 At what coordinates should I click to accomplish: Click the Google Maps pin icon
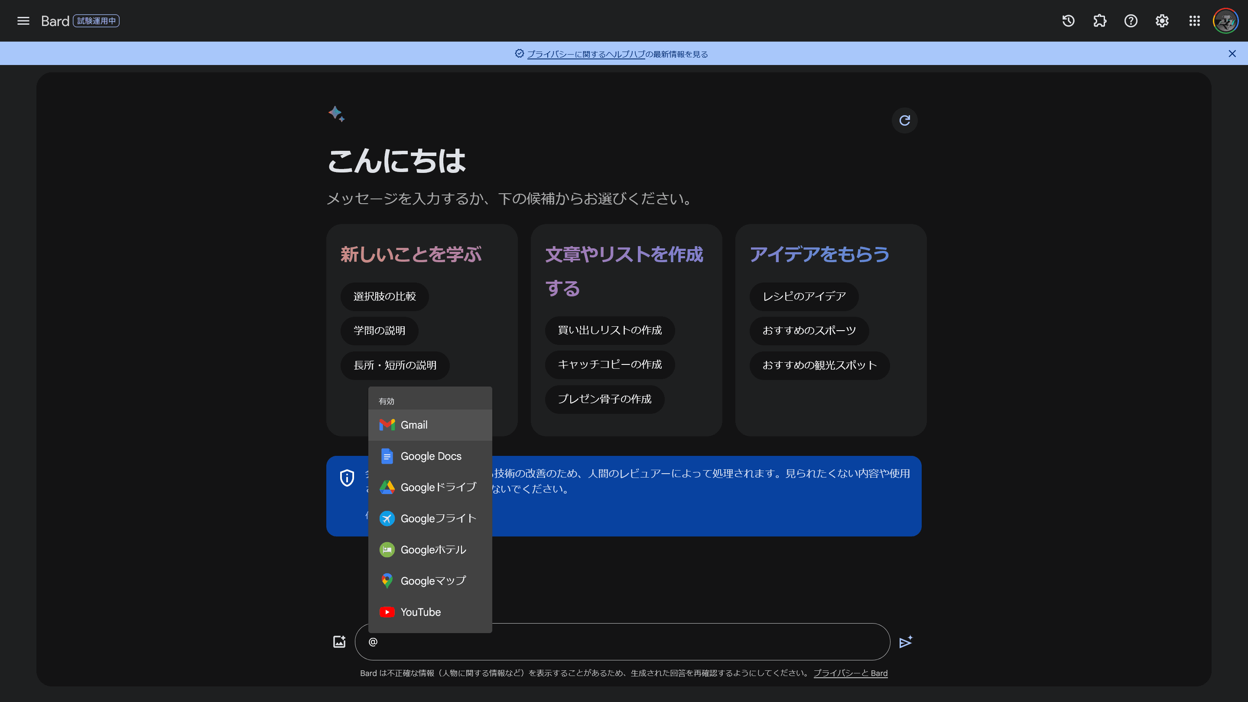387,580
